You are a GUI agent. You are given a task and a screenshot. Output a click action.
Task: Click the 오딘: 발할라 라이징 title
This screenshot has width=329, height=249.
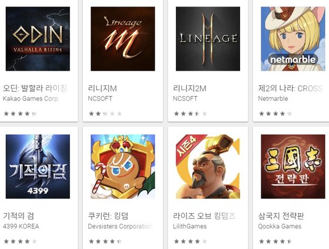(35, 88)
